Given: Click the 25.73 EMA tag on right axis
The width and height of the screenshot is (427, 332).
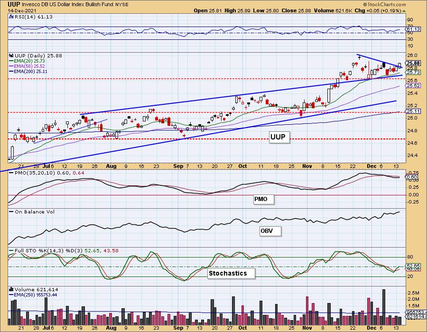Looking at the screenshot, I should [x=413, y=72].
